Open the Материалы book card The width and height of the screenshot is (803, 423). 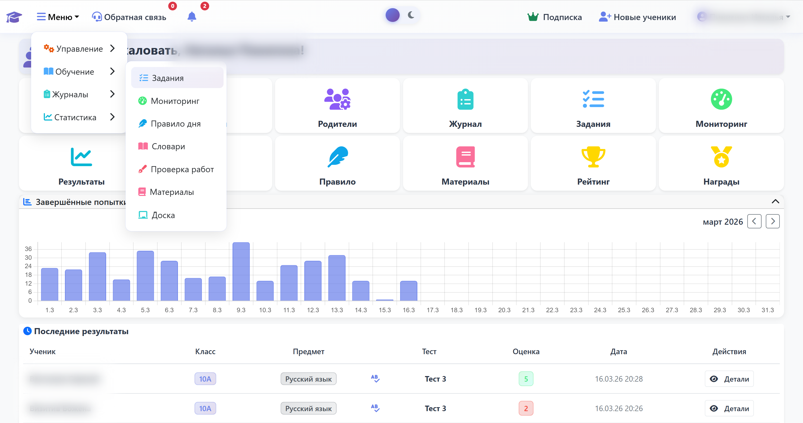tap(465, 163)
